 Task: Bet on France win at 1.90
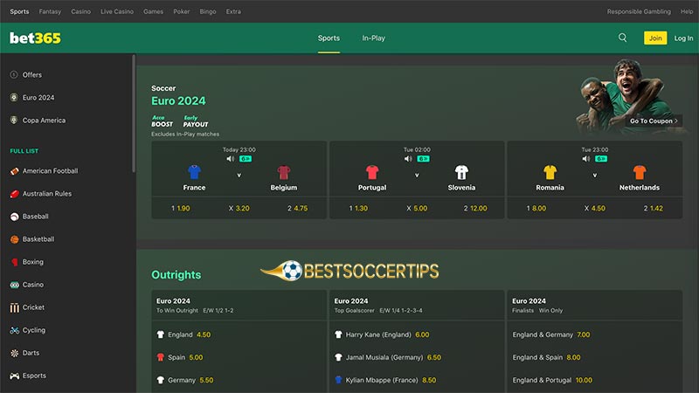[181, 208]
